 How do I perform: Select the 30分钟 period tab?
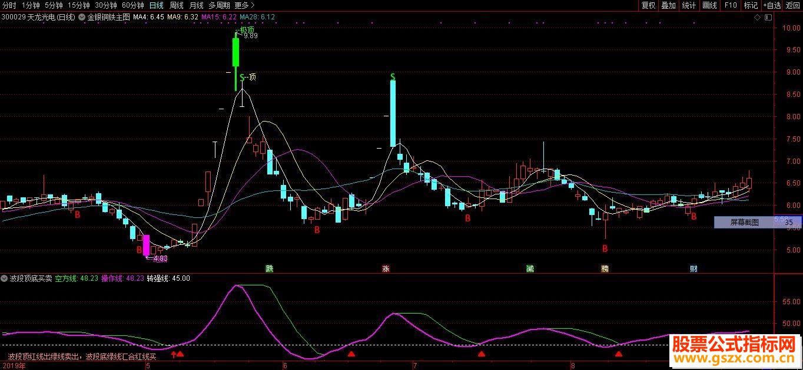point(106,5)
